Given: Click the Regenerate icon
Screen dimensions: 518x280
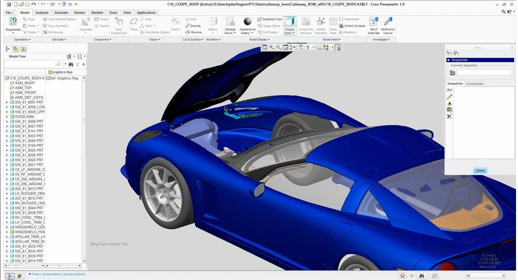Looking at the screenshot, I should (x=13, y=22).
